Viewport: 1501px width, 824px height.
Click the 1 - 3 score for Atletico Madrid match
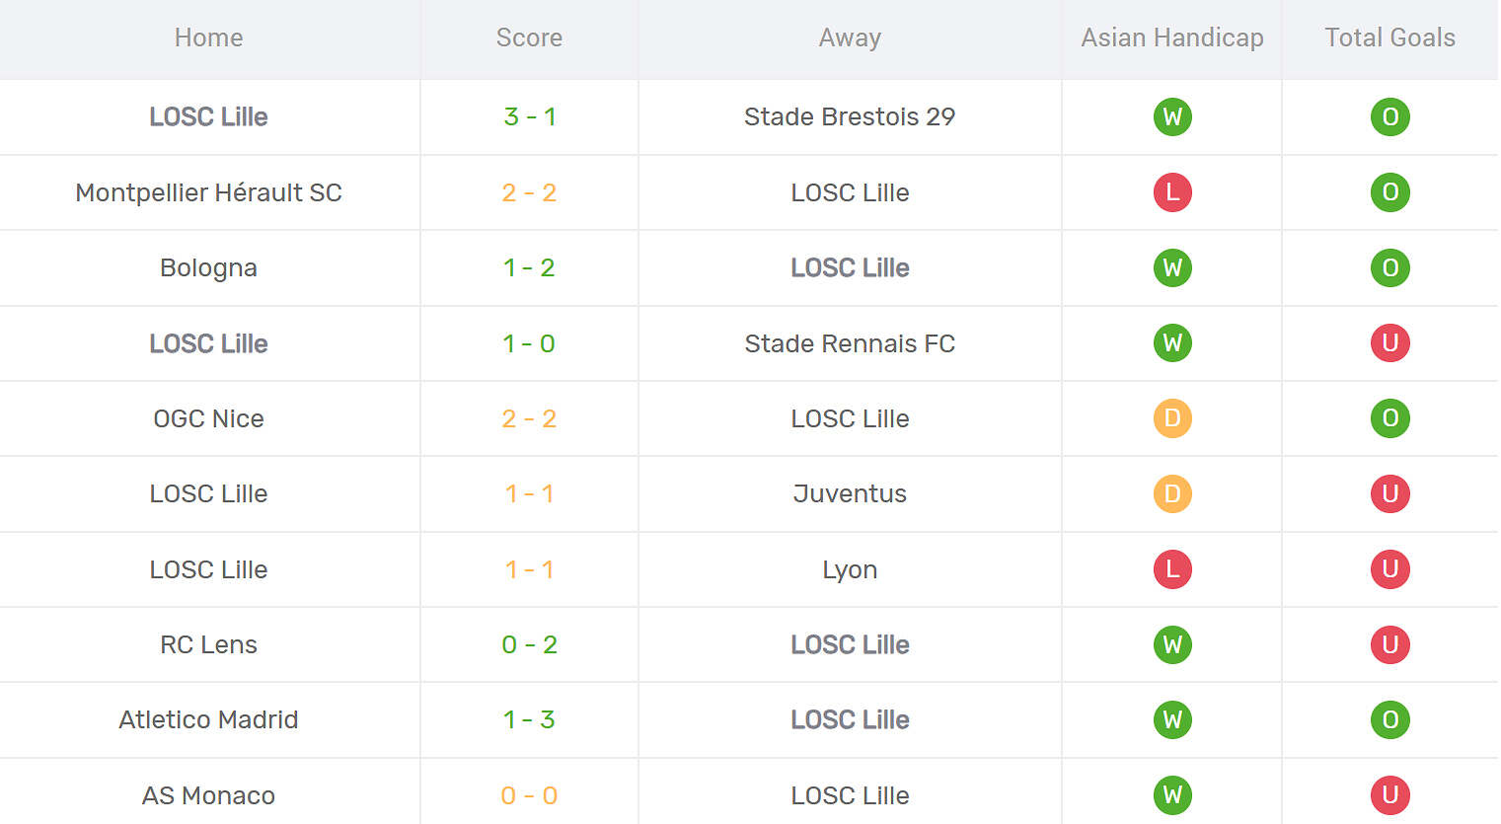530,719
